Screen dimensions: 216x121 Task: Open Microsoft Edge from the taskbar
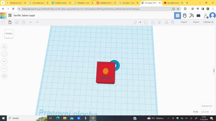pyautogui.click(x=58, y=118)
